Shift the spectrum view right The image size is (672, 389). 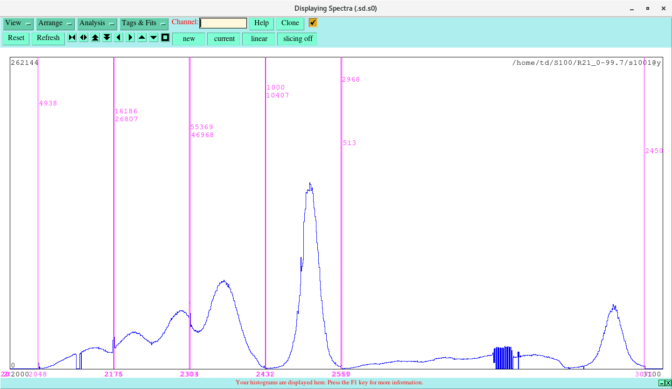coord(130,37)
